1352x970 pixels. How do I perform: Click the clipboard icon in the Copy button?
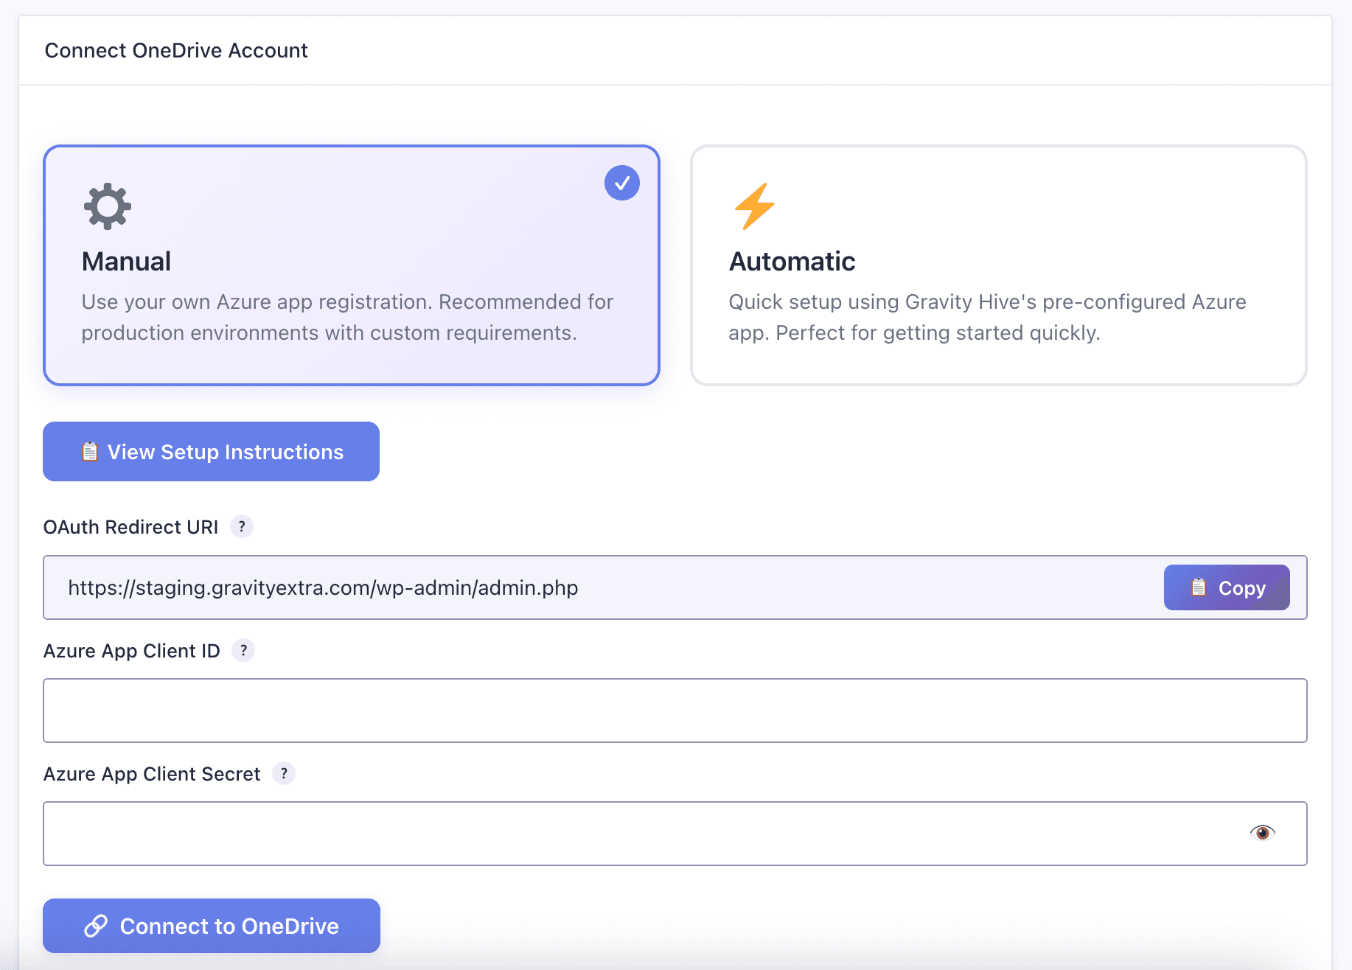1198,587
